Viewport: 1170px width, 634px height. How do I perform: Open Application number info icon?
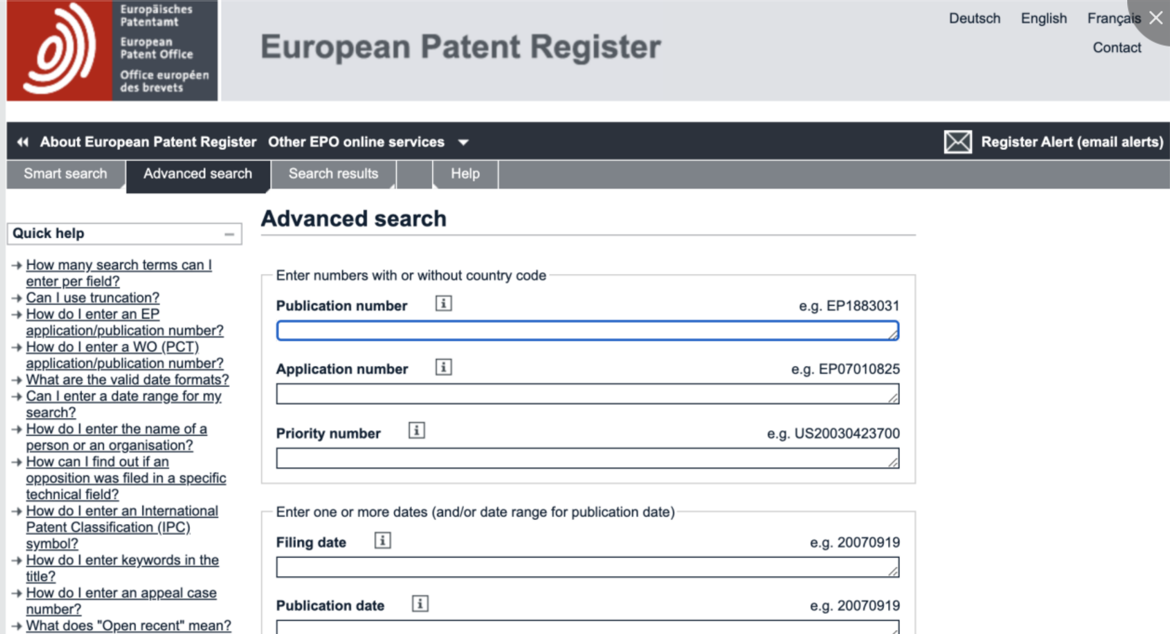[x=443, y=367]
